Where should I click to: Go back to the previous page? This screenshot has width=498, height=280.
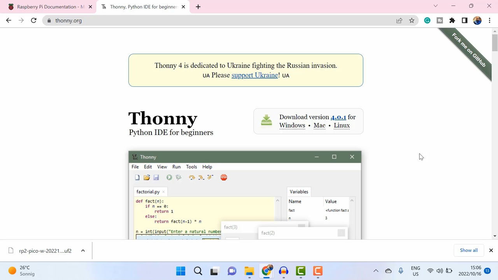click(x=9, y=21)
